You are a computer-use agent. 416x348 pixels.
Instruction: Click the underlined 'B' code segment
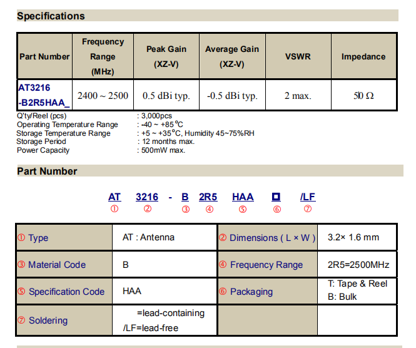(x=185, y=197)
